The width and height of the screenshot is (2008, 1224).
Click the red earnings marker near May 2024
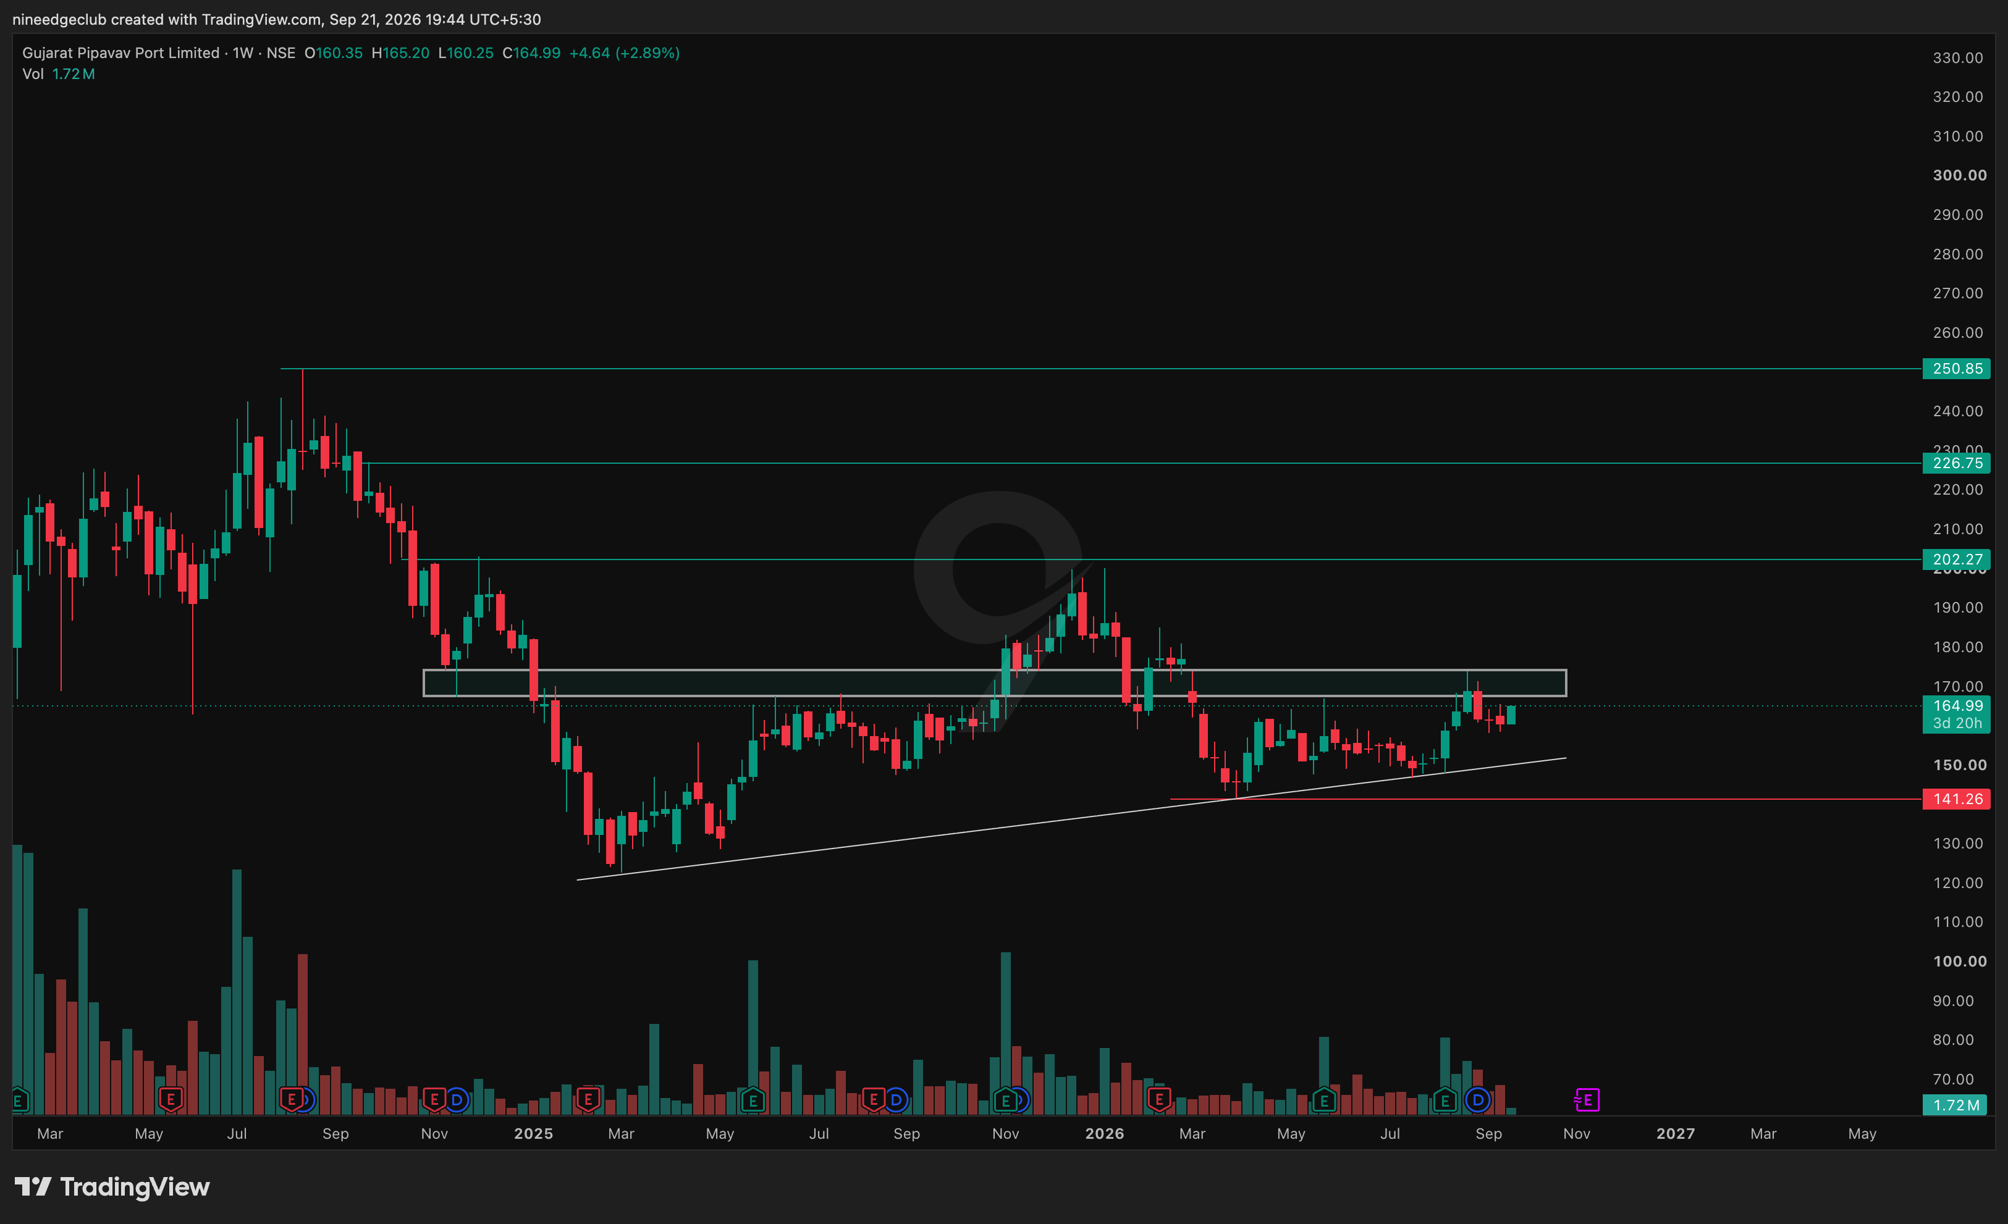pos(171,1100)
